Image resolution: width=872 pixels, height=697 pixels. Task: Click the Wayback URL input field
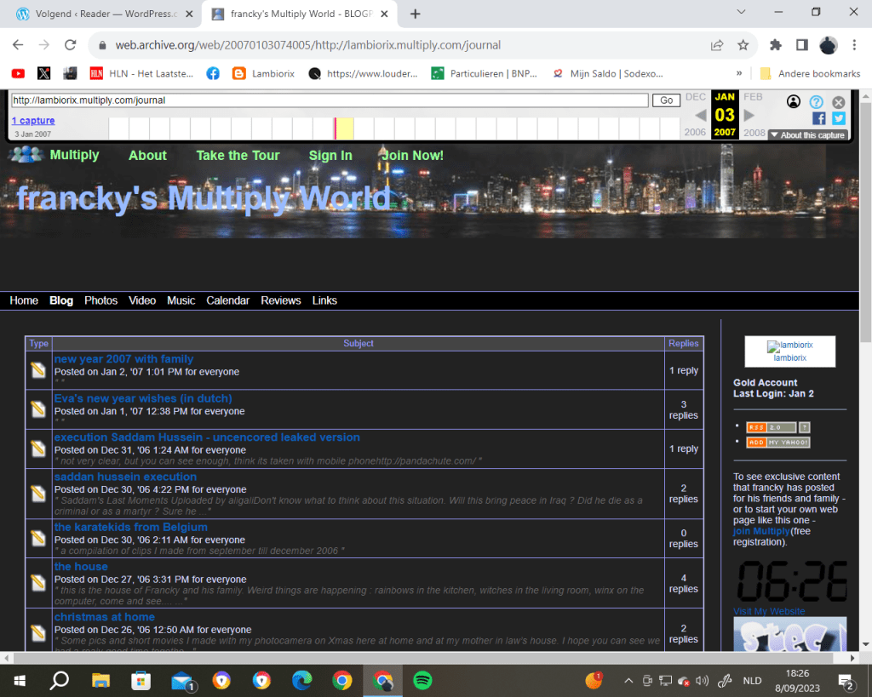pos(330,100)
